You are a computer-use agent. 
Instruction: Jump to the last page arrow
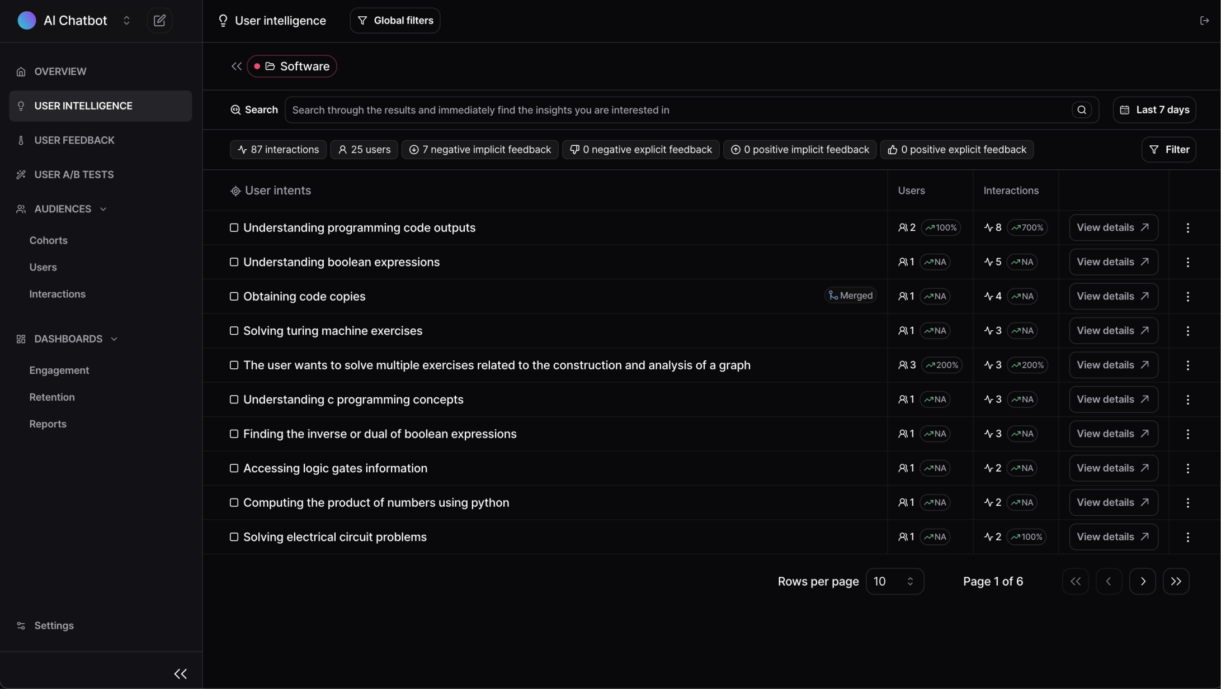[1176, 581]
